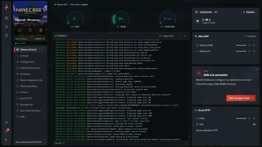
Task: Click the RAM usage gauge
Action: 121,19
